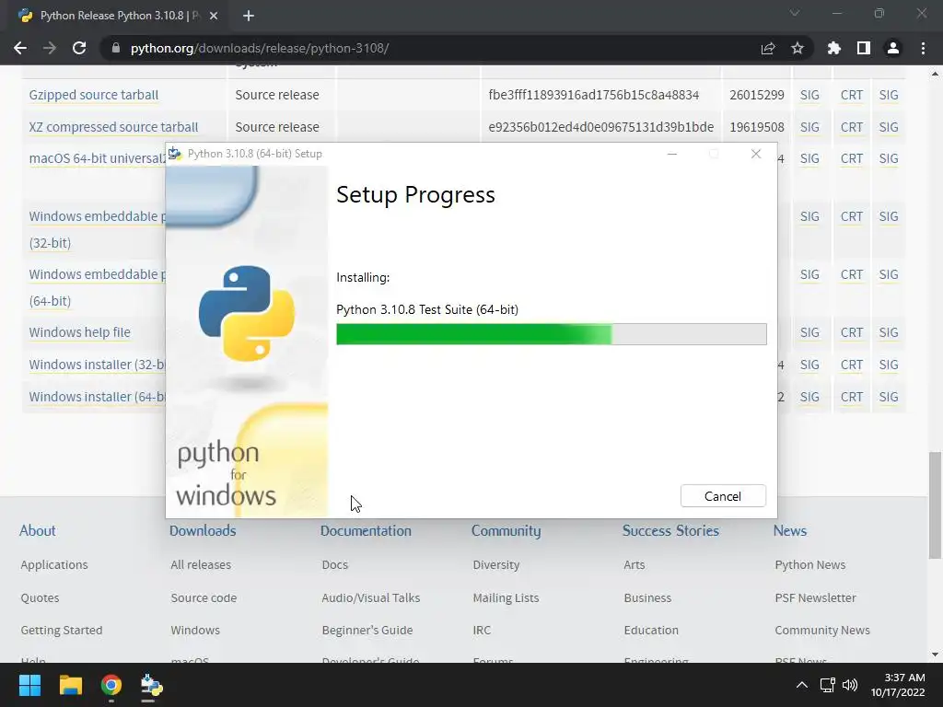Screen dimensions: 943x707
Task: Open Windows installer (32-bit) link
Action: click(97, 365)
